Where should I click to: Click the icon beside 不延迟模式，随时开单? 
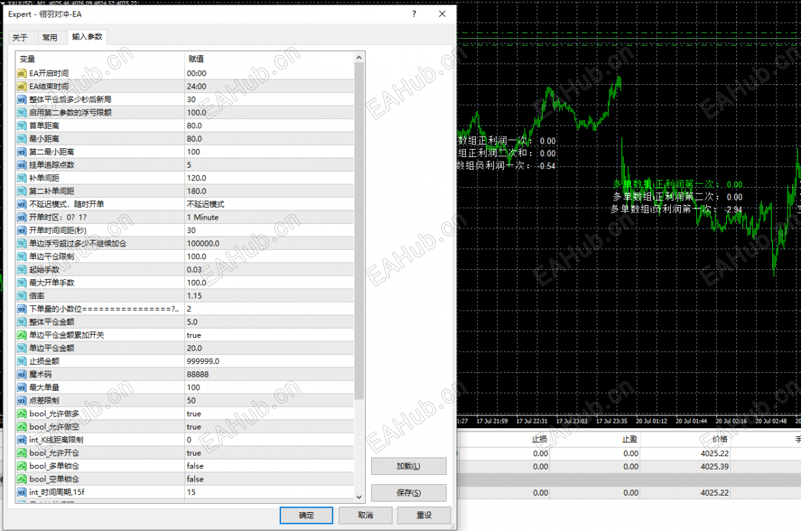[21, 204]
